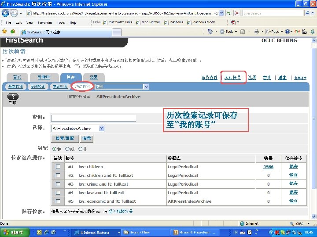The width and height of the screenshot is (317, 237).
Task: Open the 3566 results link for search #1
Action: pos(268,167)
